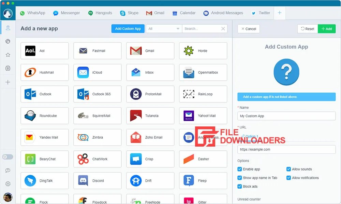Switch to the Twitter tab

(261, 13)
